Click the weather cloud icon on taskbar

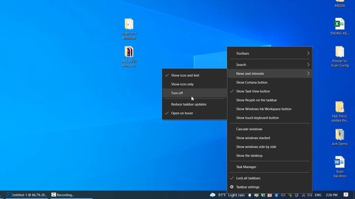tap(212, 195)
